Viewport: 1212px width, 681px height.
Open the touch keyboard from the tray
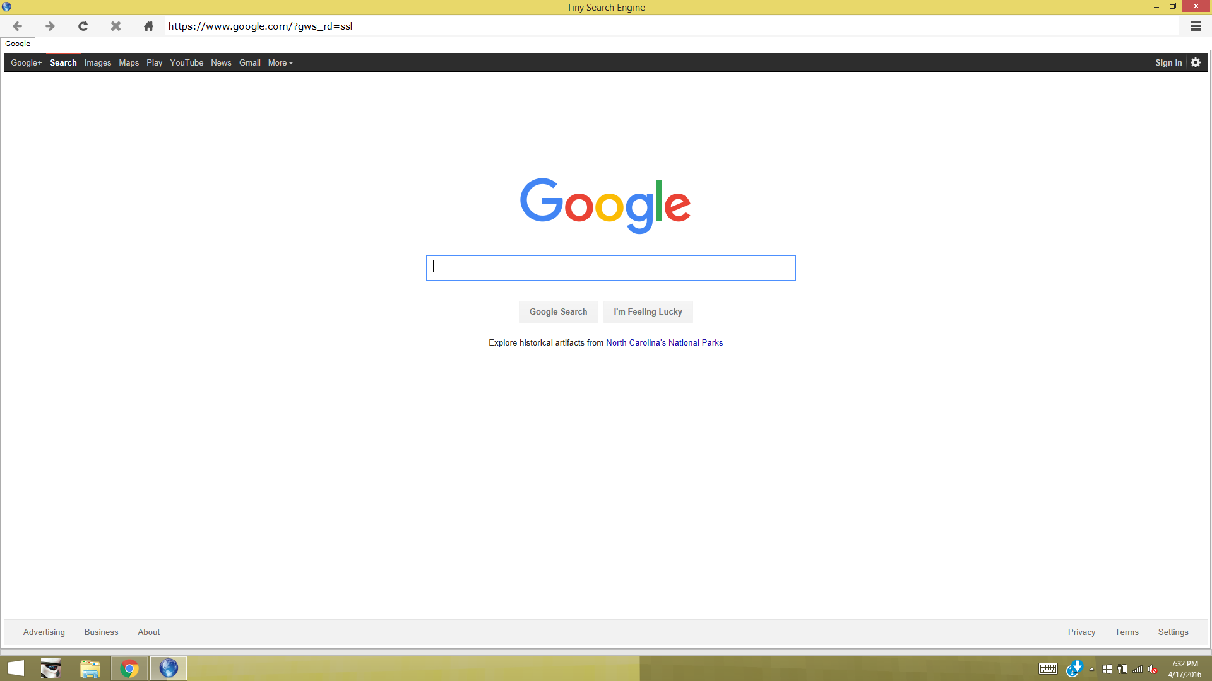(1048, 669)
